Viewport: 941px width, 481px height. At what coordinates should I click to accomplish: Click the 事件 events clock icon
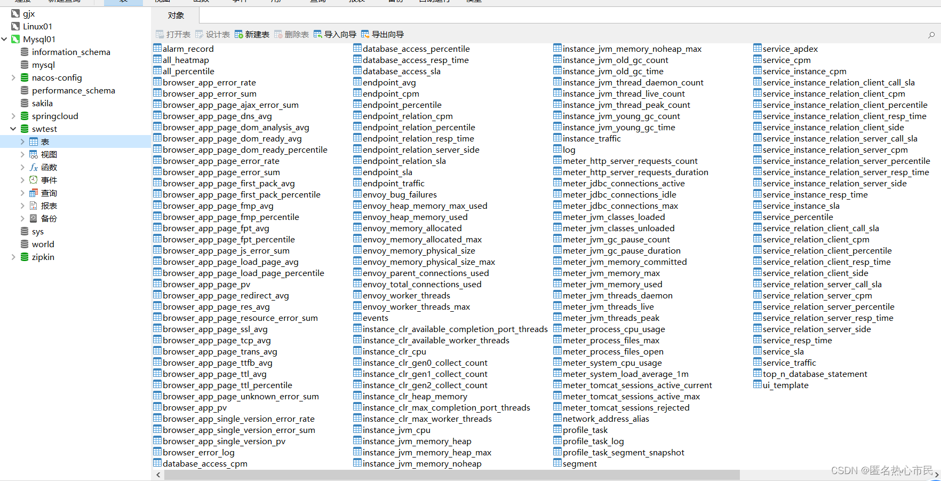tap(34, 180)
